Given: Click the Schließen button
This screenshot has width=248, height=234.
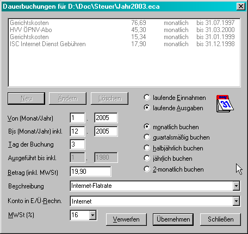Looking at the screenshot, I should click(220, 219).
